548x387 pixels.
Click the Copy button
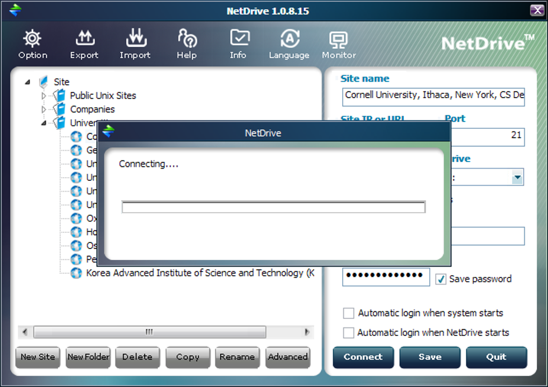point(188,357)
